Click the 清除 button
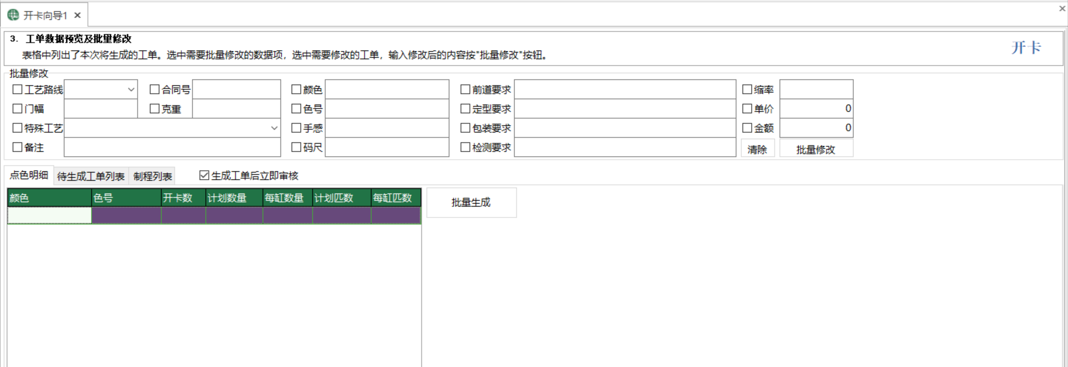1068x367 pixels. (x=757, y=149)
